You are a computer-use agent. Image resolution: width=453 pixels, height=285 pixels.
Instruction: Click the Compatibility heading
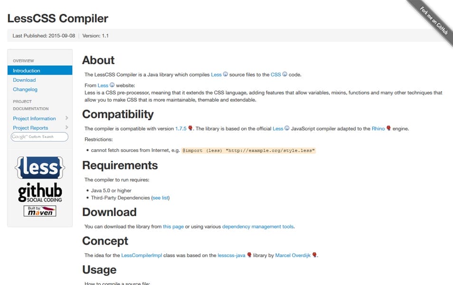pyautogui.click(x=118, y=114)
